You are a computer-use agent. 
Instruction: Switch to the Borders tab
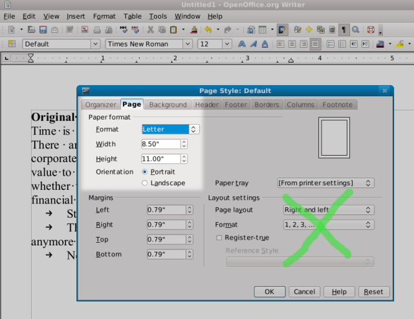[267, 105]
